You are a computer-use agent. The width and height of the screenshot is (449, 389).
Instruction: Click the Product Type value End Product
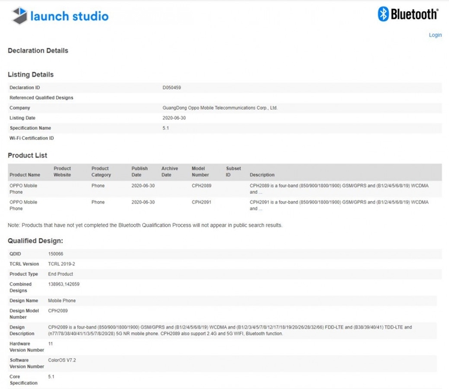(60, 274)
